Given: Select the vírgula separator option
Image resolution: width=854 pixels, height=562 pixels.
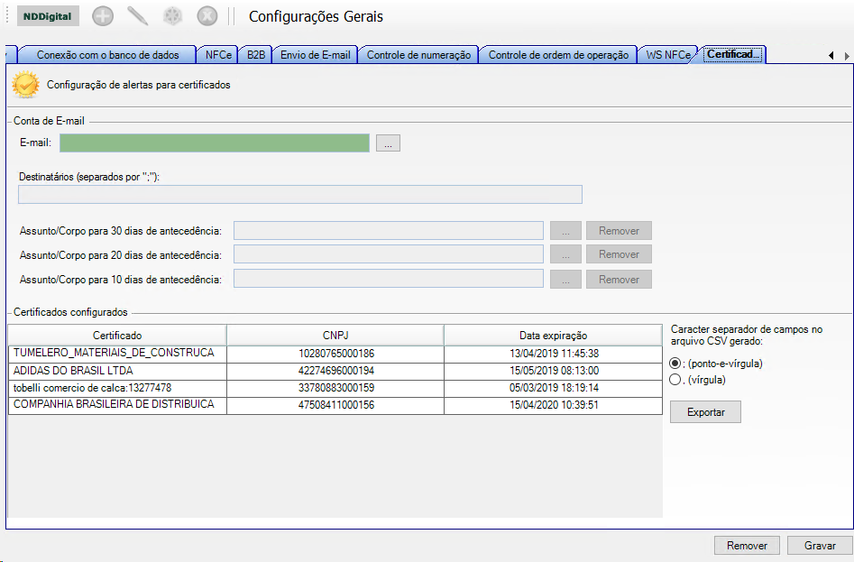Looking at the screenshot, I should (675, 380).
